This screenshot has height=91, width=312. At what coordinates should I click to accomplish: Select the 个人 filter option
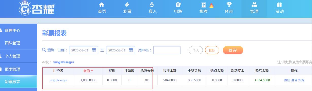(x=195, y=50)
